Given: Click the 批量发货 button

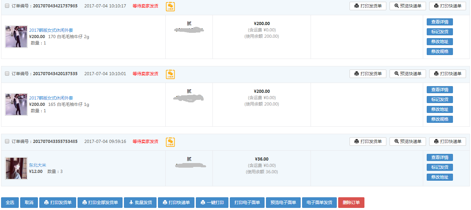Looking at the screenshot, I should 140,203.
